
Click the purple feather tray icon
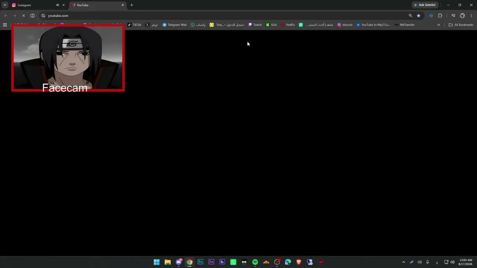412,262
